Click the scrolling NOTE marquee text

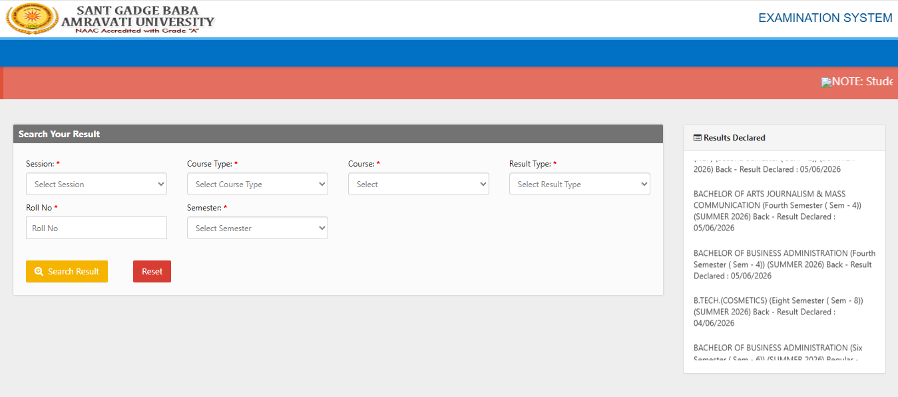click(862, 81)
